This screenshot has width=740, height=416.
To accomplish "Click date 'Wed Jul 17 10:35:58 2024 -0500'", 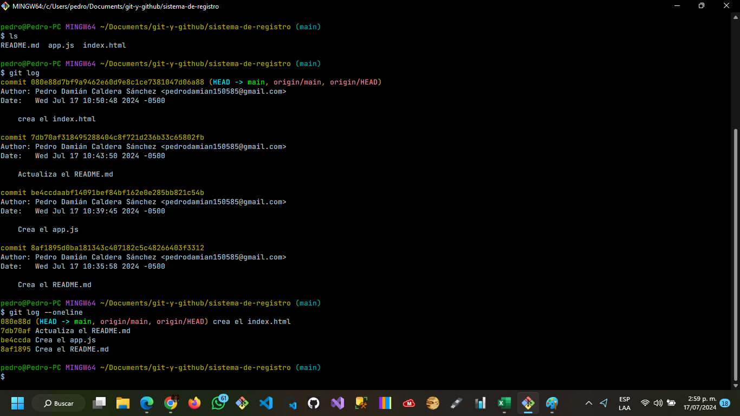I will (x=100, y=266).
